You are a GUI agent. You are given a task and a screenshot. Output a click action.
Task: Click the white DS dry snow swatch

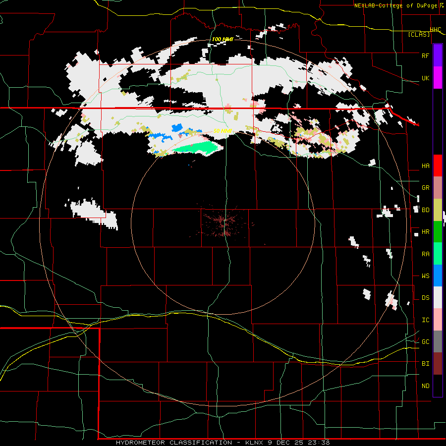coord(438,297)
